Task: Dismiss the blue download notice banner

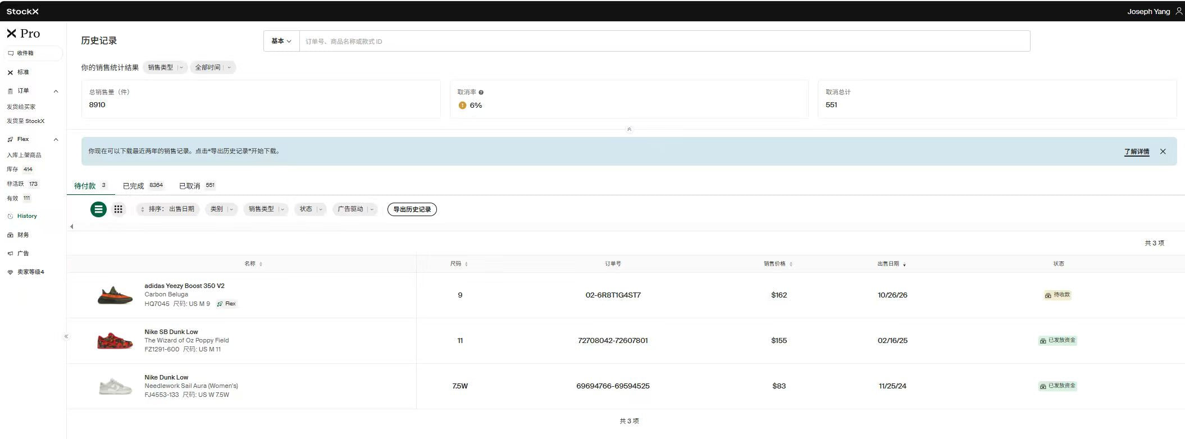Action: (x=1163, y=152)
